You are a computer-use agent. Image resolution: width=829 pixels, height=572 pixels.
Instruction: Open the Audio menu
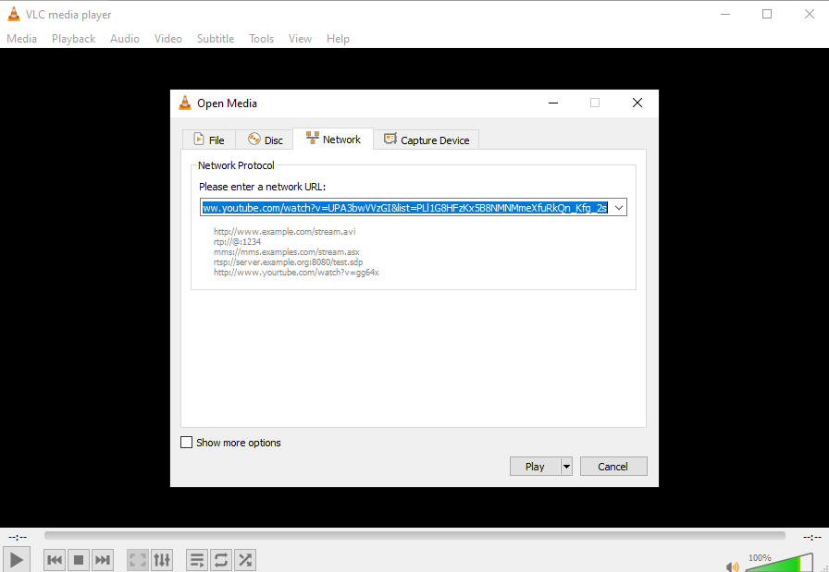pyautogui.click(x=125, y=39)
